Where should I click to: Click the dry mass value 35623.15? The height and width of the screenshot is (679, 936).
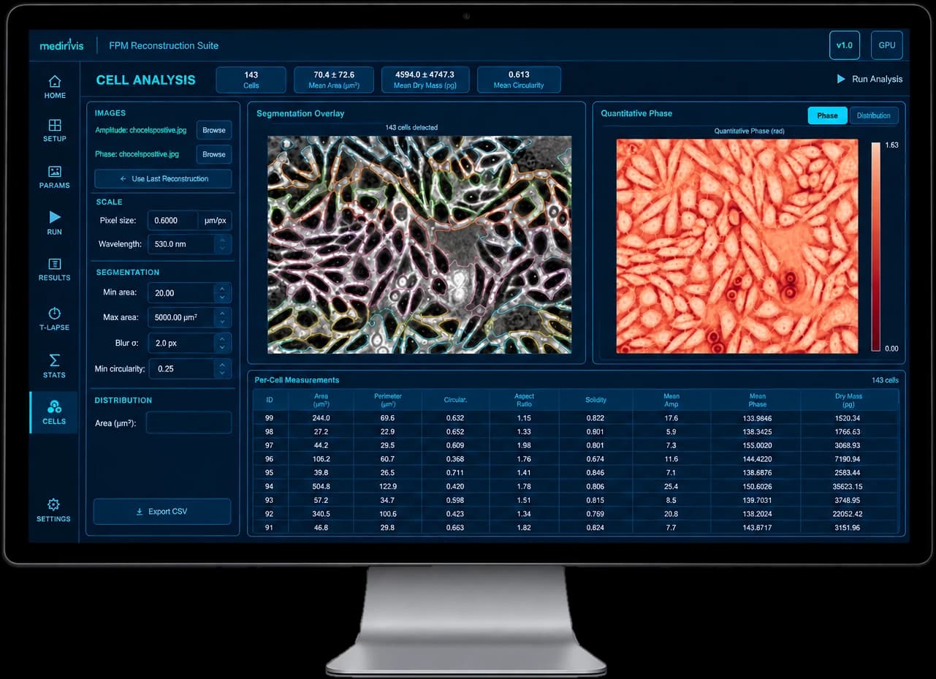coord(848,487)
